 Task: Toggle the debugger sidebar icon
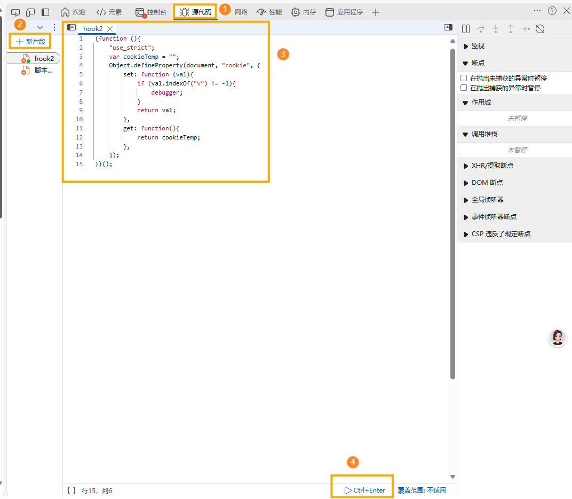(448, 27)
